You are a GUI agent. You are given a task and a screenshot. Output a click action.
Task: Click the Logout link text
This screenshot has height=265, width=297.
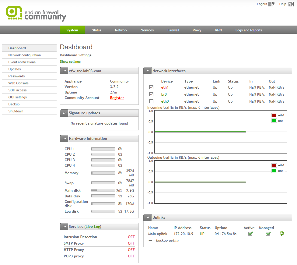pyautogui.click(x=262, y=4)
